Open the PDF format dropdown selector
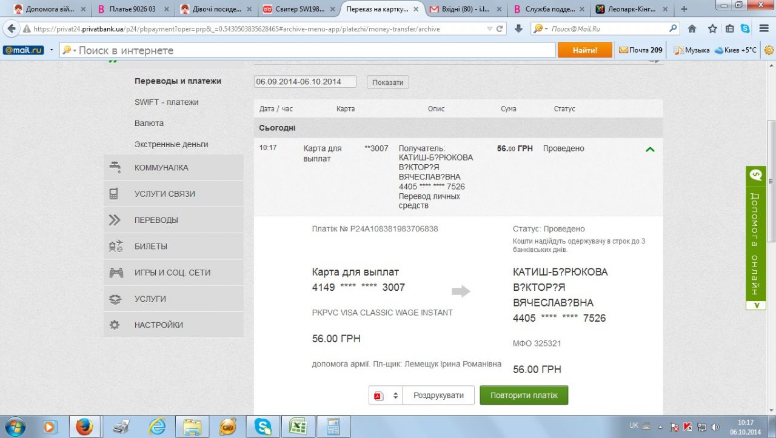776x438 pixels. 386,396
